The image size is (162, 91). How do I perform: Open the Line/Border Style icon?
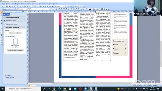pos(97,9)
